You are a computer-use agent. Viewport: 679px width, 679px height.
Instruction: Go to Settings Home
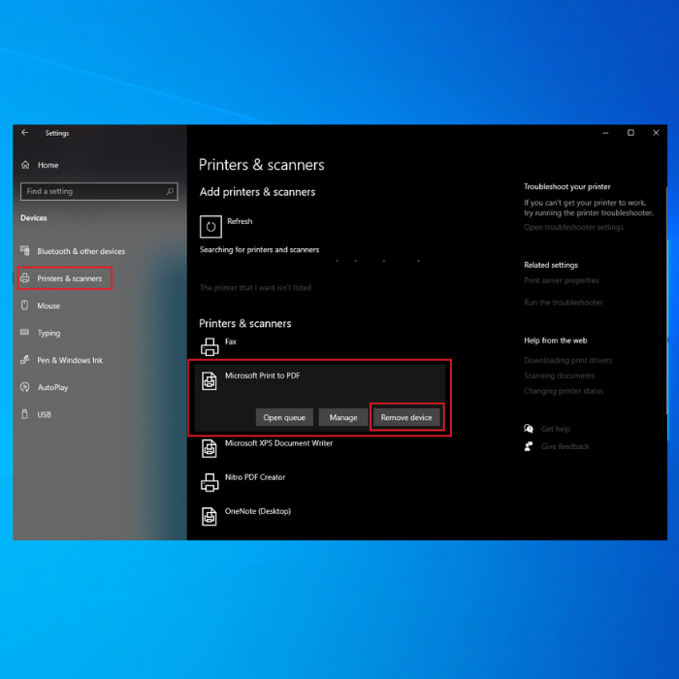(x=48, y=165)
